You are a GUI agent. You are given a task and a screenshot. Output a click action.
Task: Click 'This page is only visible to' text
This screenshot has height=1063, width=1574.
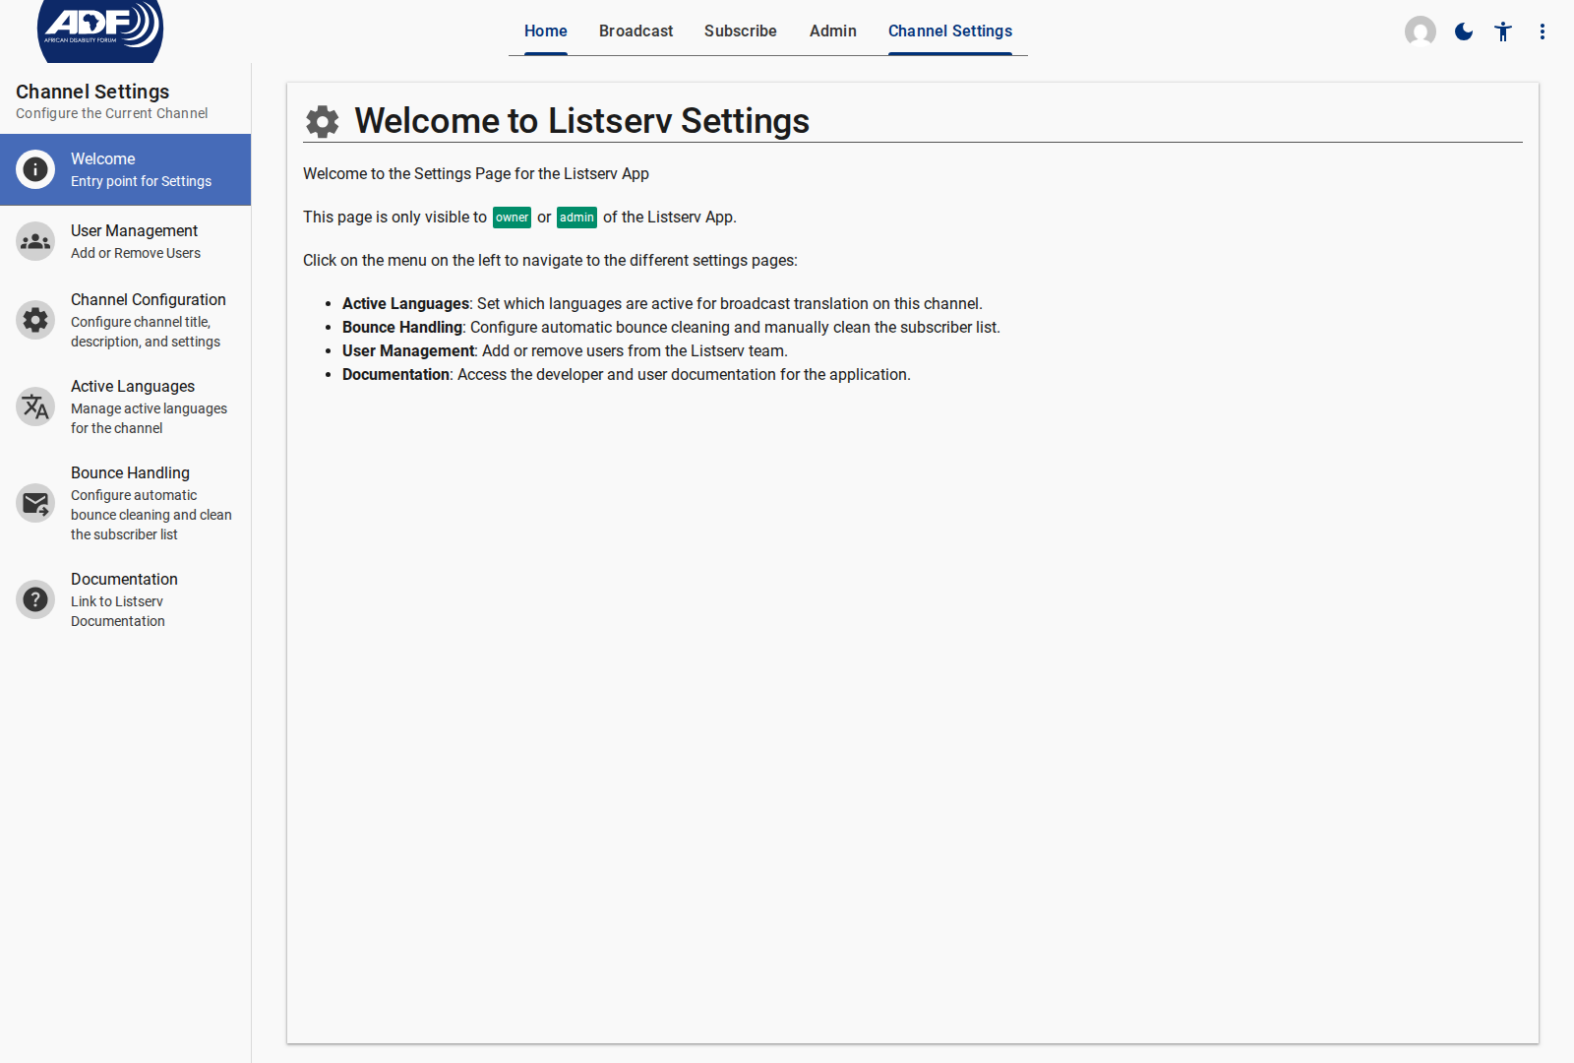click(394, 217)
